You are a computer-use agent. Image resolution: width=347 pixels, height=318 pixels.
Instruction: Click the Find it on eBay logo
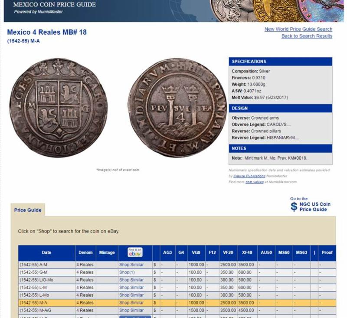click(135, 252)
